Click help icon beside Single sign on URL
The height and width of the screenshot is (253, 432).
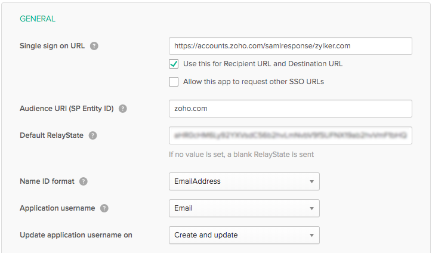(94, 46)
